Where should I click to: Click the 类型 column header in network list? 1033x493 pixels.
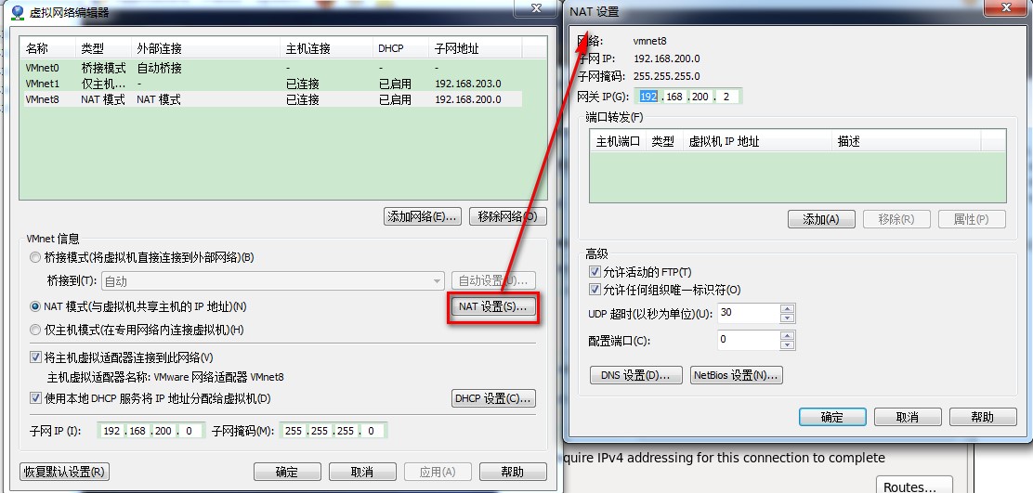(104, 48)
